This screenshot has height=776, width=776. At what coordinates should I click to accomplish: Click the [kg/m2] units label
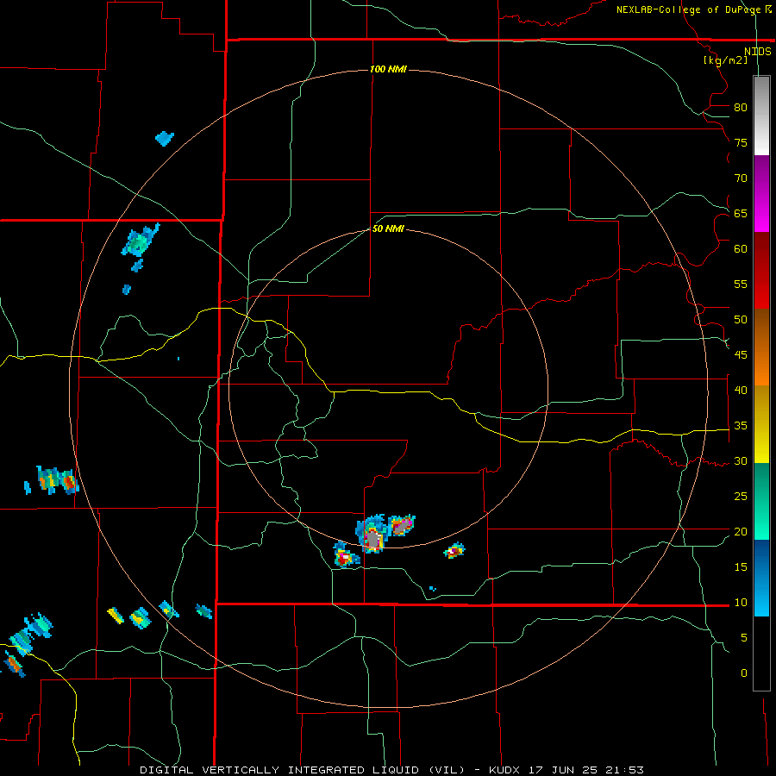[725, 60]
